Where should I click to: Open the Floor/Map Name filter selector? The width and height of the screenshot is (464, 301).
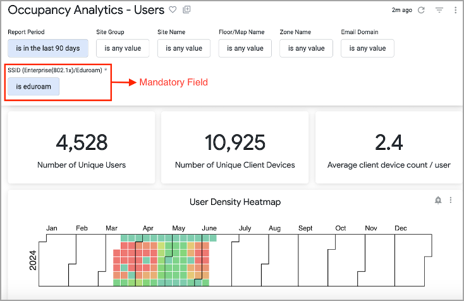pos(245,48)
